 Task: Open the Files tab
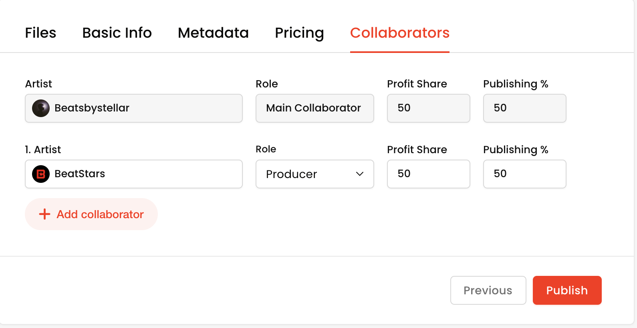coord(40,33)
